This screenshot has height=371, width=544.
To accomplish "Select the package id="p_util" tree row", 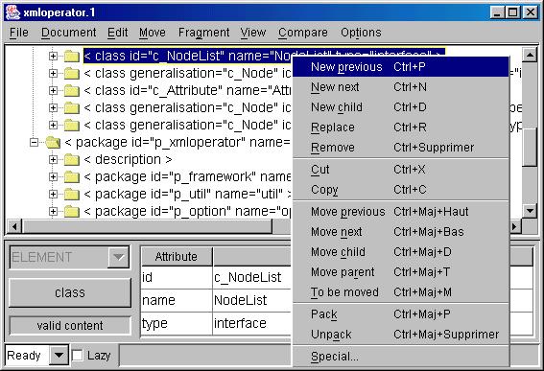I will [188, 194].
